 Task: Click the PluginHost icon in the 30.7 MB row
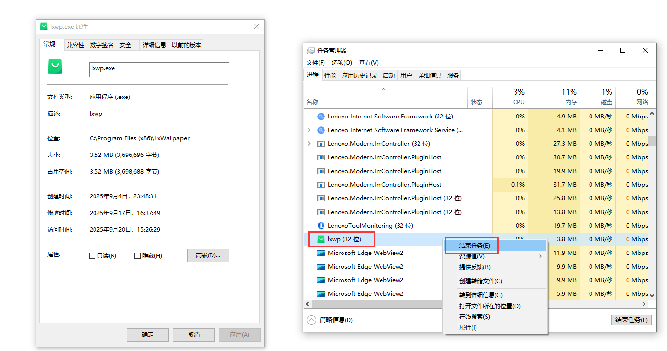321,157
